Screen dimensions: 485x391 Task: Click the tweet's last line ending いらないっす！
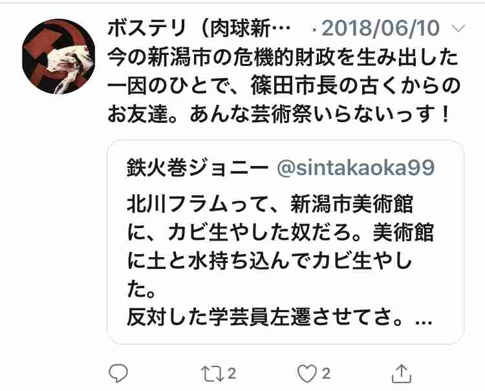(278, 114)
